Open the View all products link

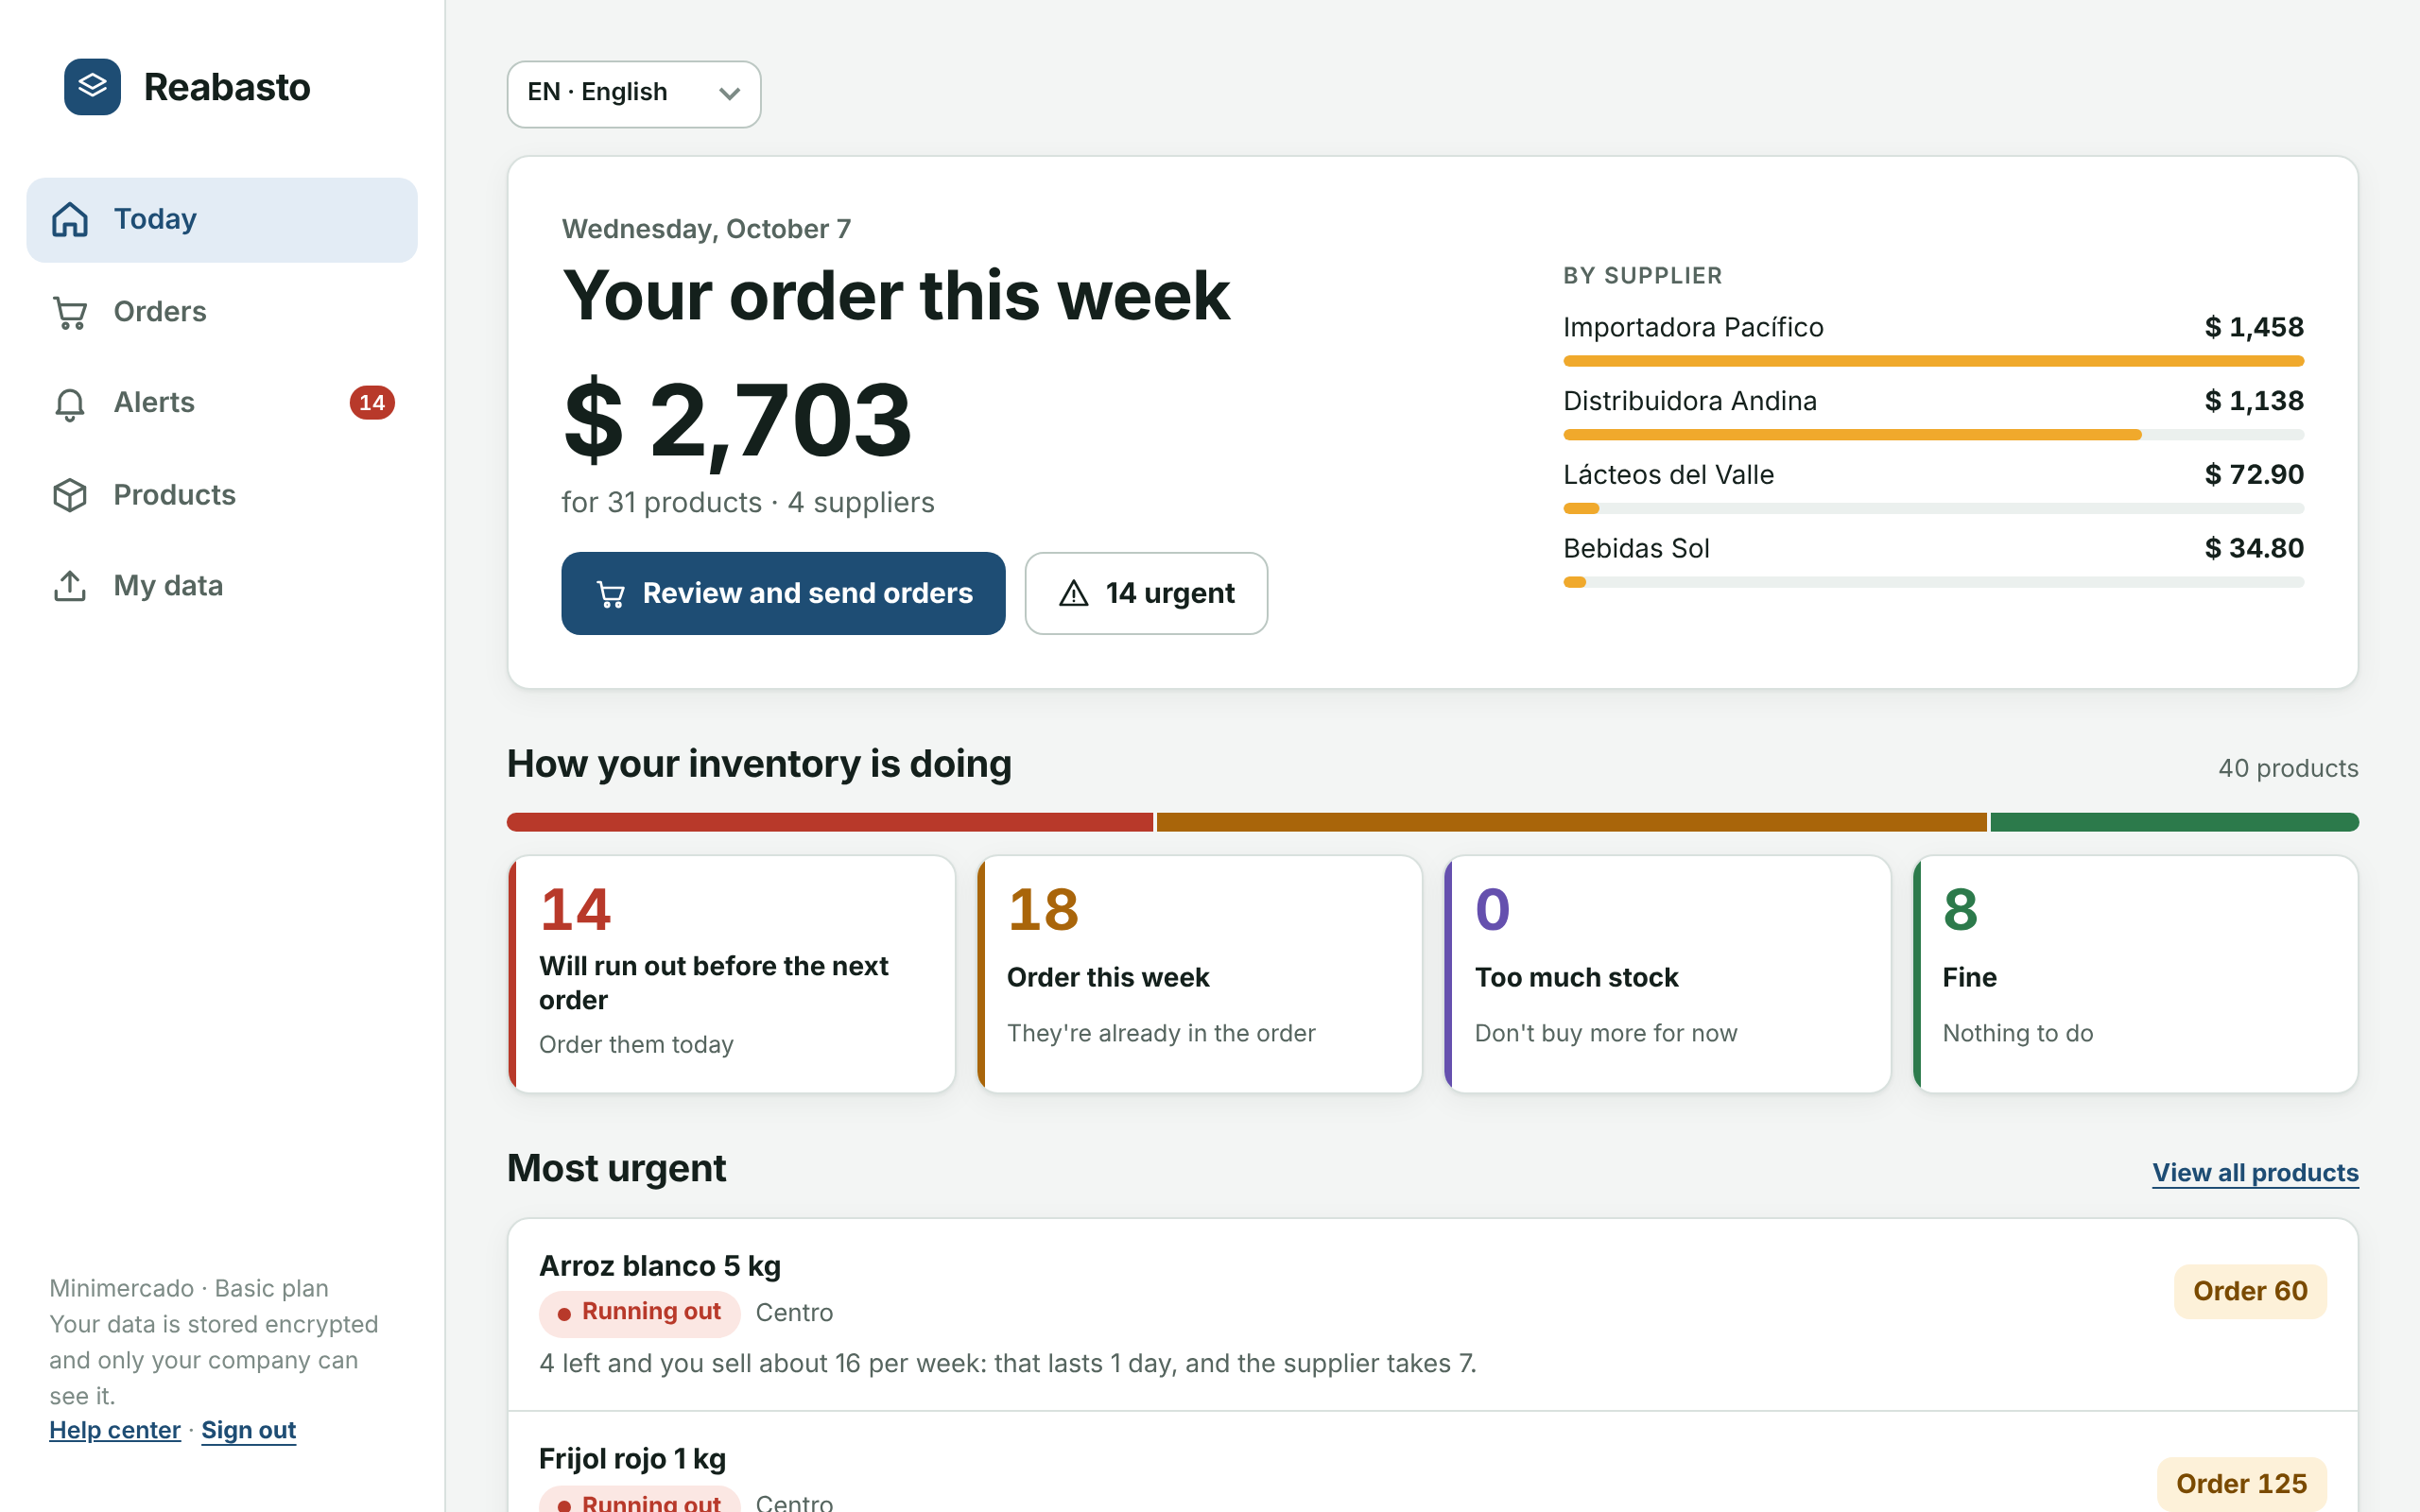tap(2255, 1173)
